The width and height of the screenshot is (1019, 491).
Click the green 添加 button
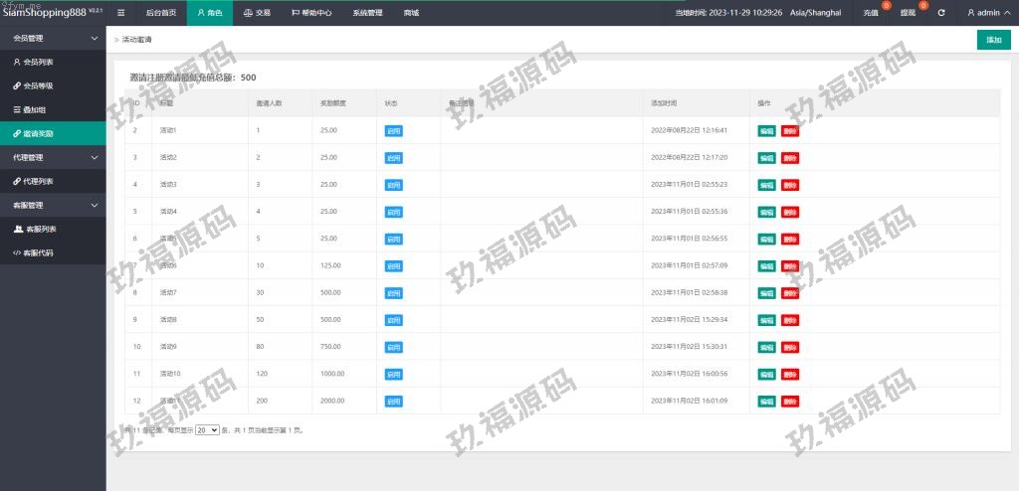pyautogui.click(x=993, y=40)
